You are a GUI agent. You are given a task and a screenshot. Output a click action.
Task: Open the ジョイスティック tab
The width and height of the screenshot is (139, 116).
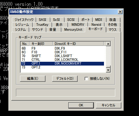pos(24,20)
